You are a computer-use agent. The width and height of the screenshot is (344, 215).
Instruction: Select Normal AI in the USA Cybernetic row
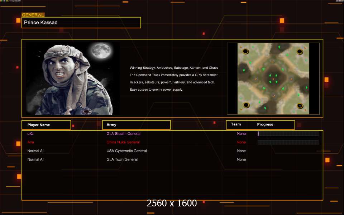pos(35,151)
